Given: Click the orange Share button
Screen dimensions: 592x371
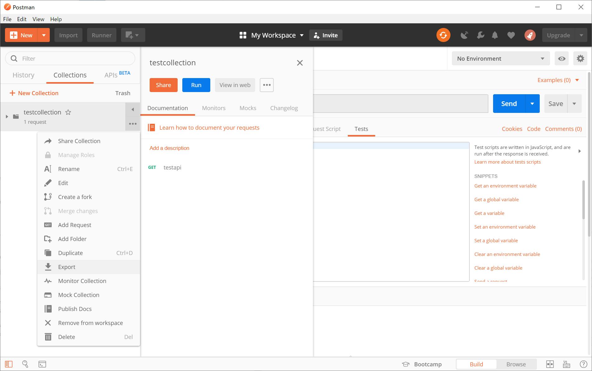Looking at the screenshot, I should pos(164,85).
